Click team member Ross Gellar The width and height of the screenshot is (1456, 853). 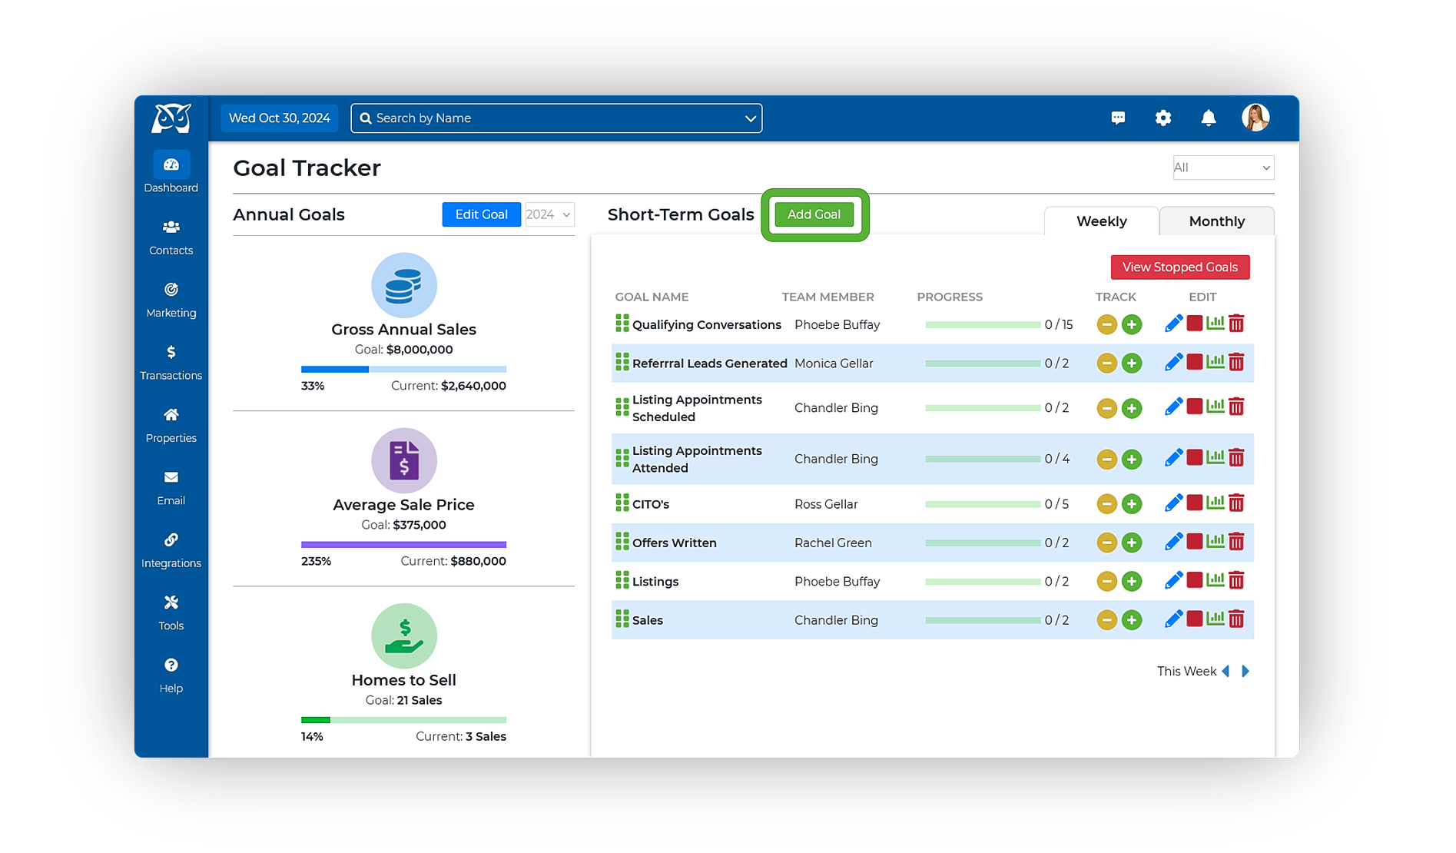[826, 504]
